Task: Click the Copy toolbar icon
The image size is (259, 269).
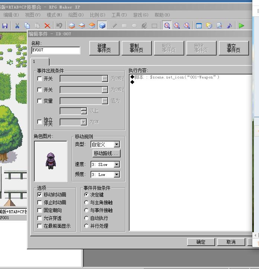Action: point(27,26)
